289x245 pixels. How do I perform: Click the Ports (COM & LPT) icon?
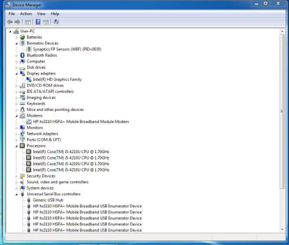[23, 140]
